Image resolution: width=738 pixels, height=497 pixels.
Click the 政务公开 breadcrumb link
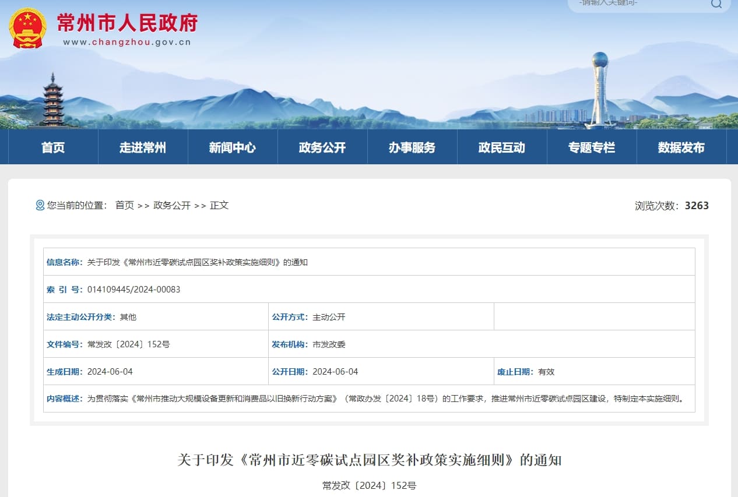tap(172, 205)
